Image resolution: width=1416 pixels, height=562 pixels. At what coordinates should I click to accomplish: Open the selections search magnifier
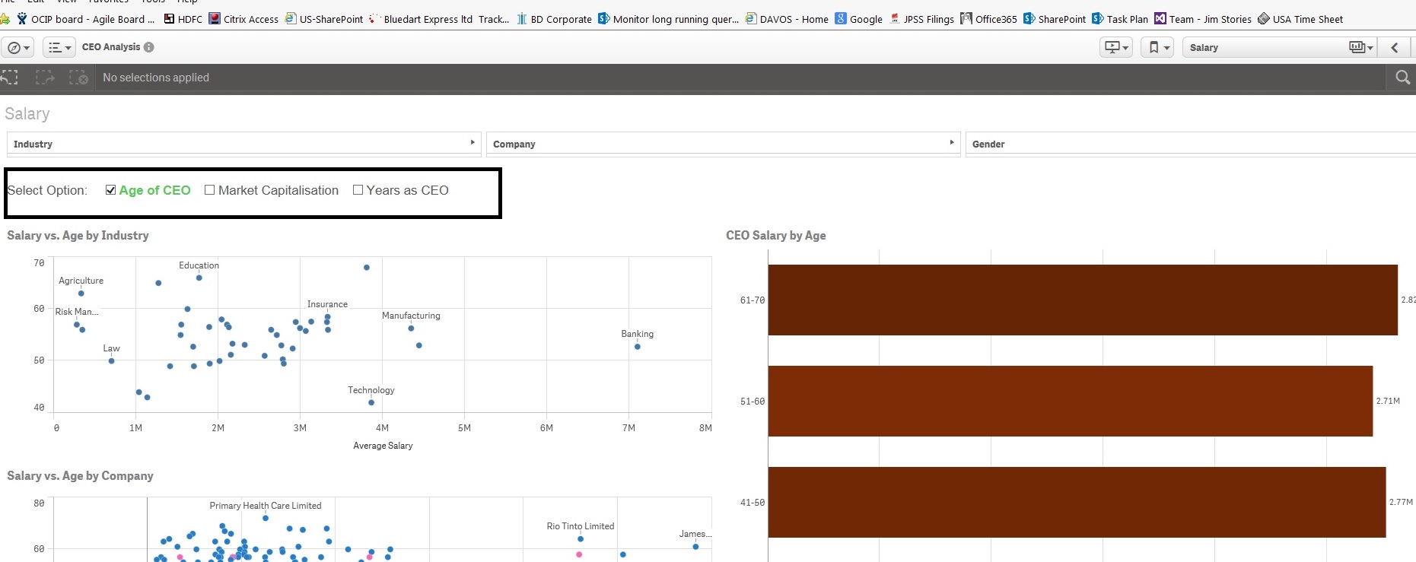tap(1402, 78)
